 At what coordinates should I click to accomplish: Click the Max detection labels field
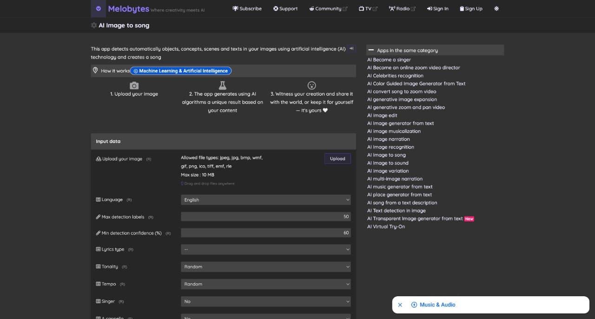(266, 217)
